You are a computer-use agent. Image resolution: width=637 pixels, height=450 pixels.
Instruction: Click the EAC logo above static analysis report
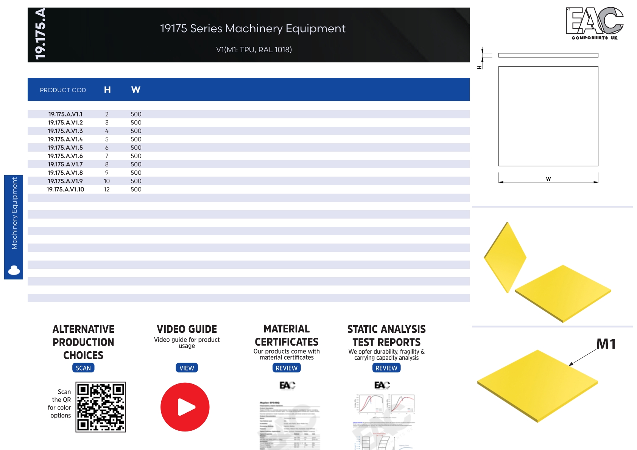[382, 385]
